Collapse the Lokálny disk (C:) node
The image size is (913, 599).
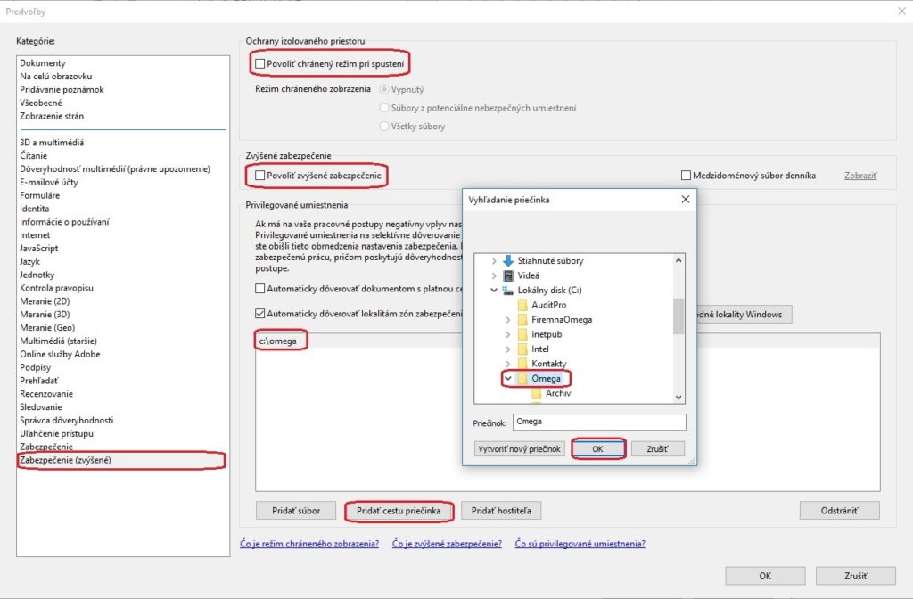(494, 291)
